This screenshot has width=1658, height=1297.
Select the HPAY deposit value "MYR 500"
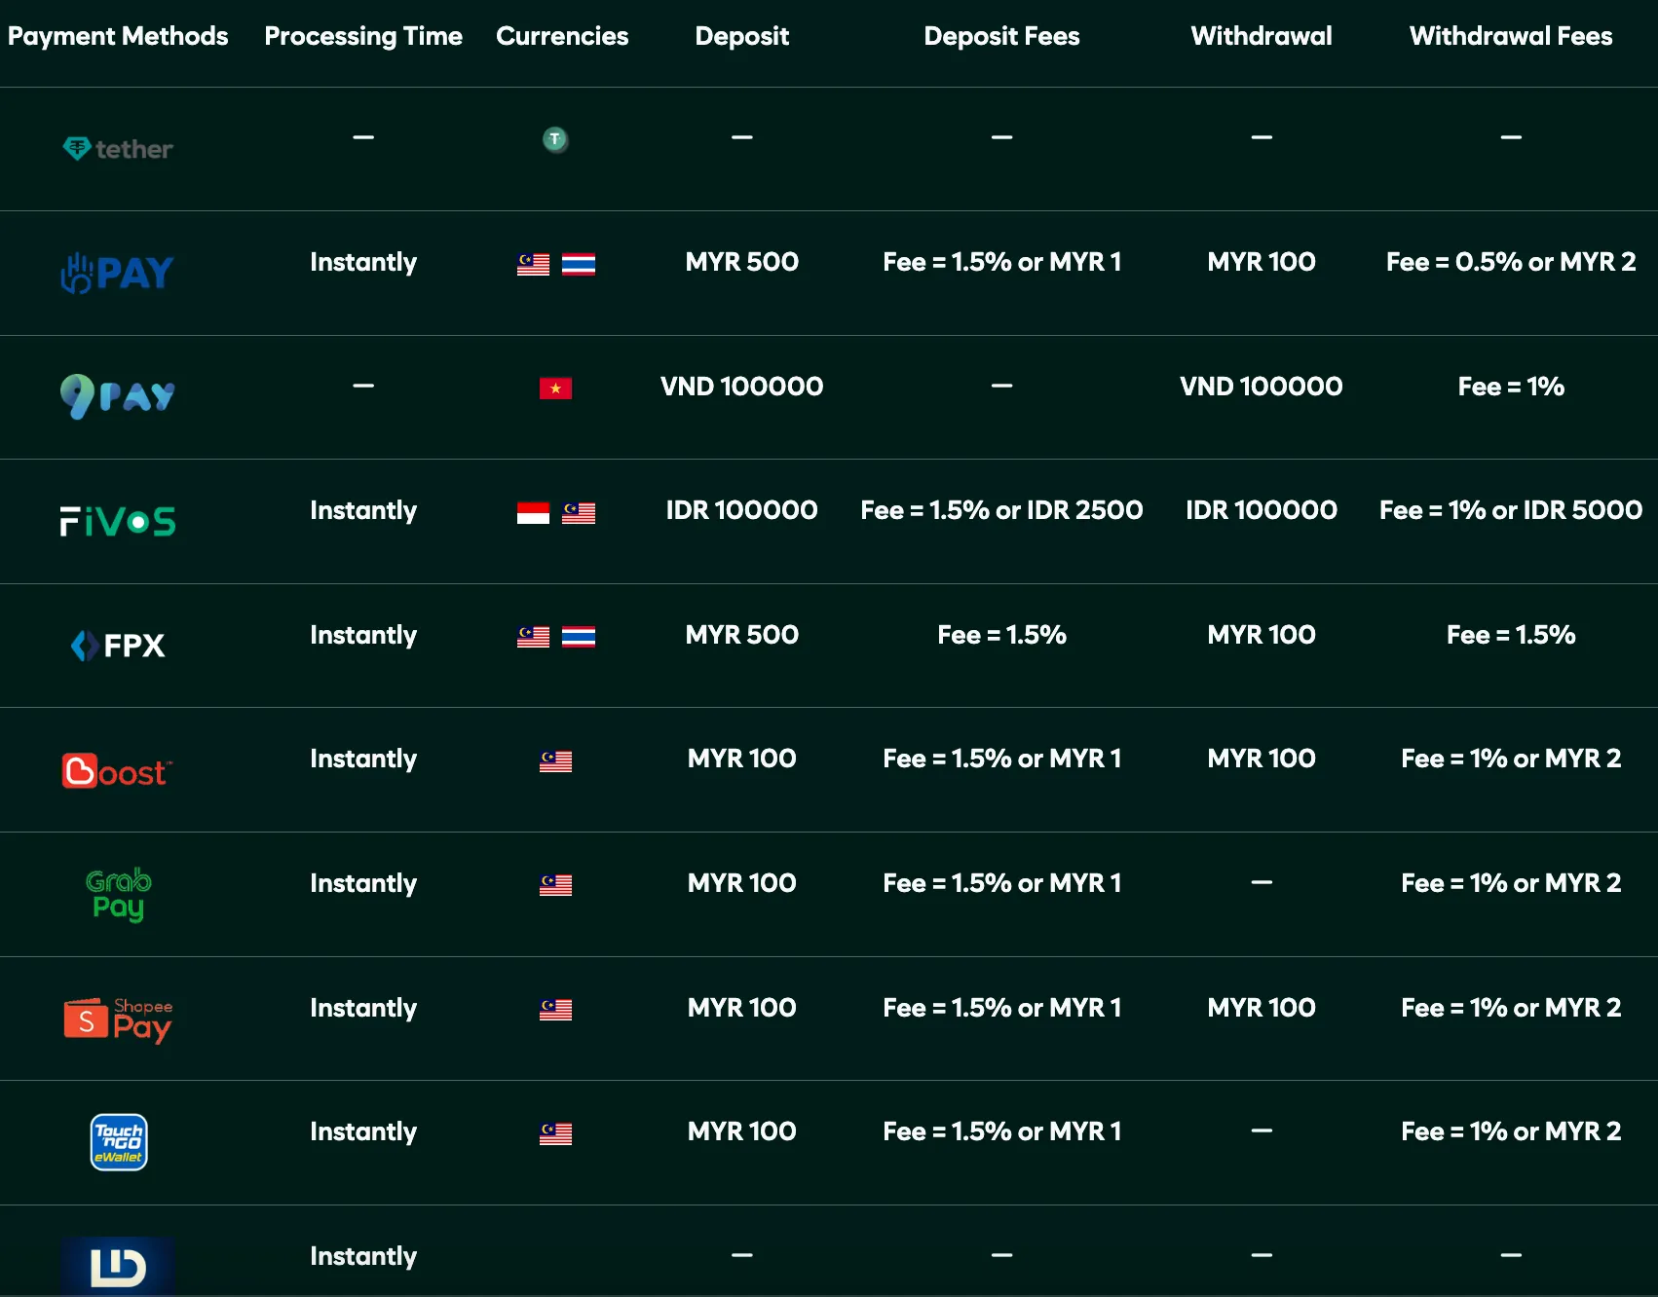742,262
